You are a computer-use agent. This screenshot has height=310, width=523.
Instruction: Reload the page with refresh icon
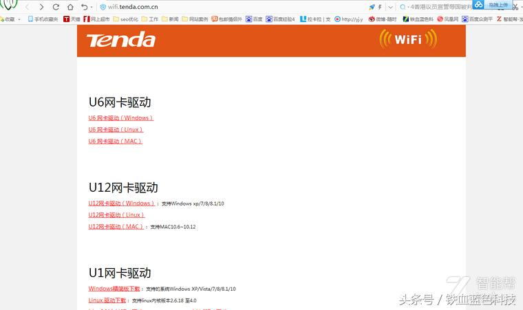point(56,7)
